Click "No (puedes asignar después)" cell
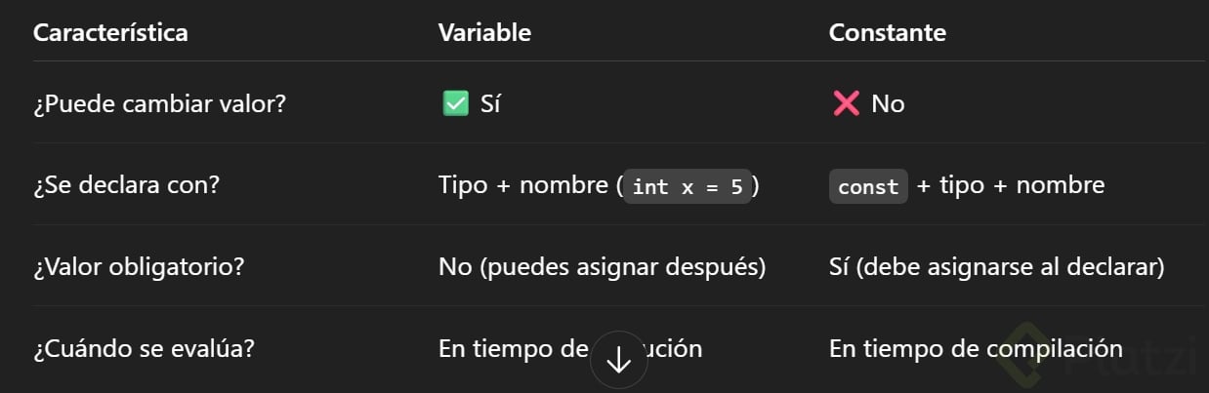Viewport: 1209px width, 393px height. 602,266
